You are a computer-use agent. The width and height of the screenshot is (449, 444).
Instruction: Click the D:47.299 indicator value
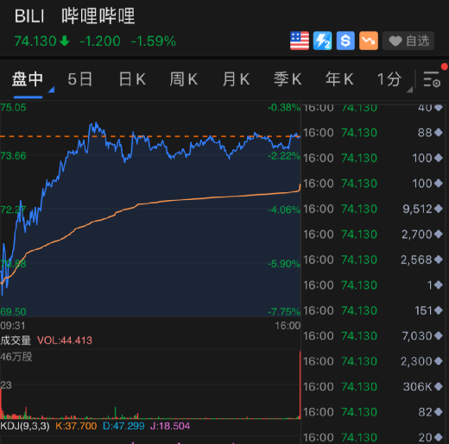click(x=123, y=426)
